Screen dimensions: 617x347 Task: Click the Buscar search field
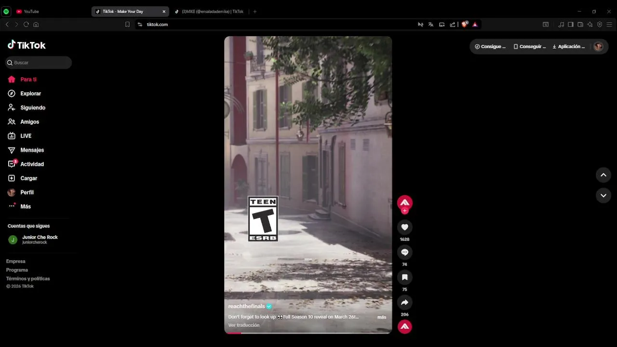pos(39,63)
